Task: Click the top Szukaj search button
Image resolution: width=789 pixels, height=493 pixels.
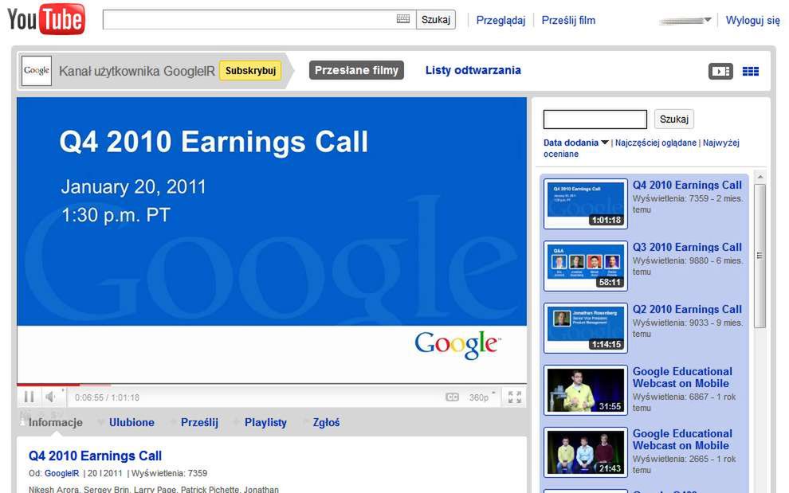Action: tap(436, 20)
